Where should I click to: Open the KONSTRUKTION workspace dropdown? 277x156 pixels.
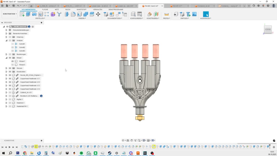click(10, 14)
